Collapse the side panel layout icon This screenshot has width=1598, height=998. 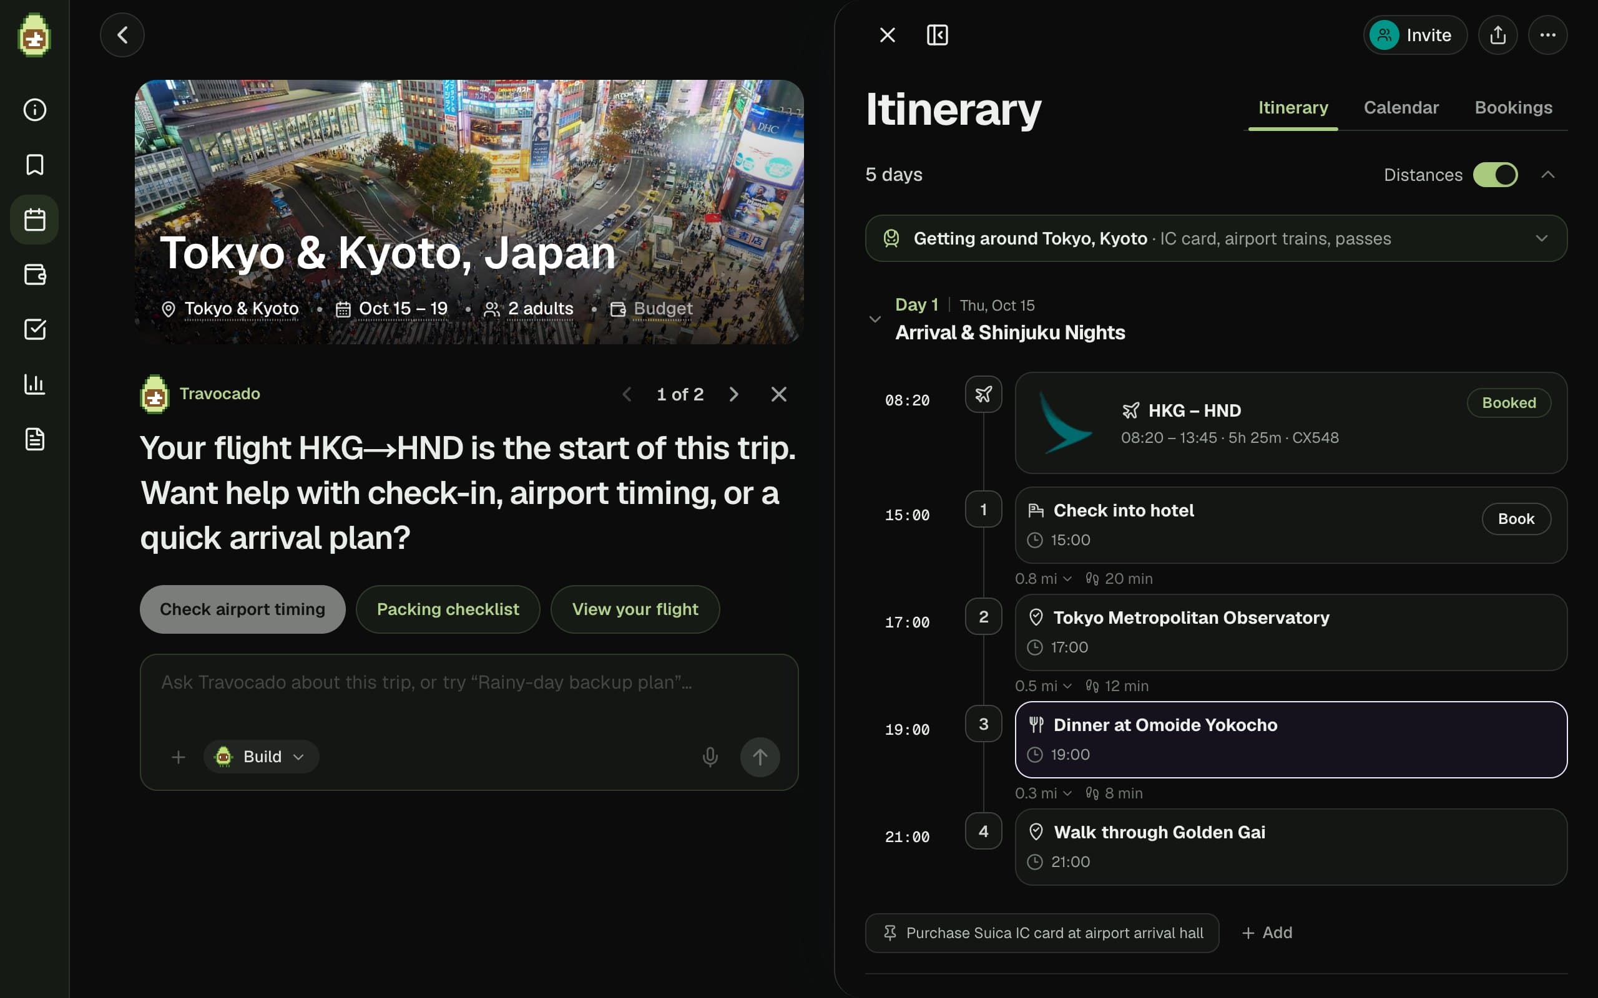point(937,35)
